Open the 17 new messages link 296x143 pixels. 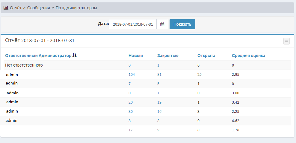tap(131, 130)
